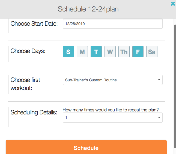Focus the start date field showing 12/26/2019

tap(112, 24)
